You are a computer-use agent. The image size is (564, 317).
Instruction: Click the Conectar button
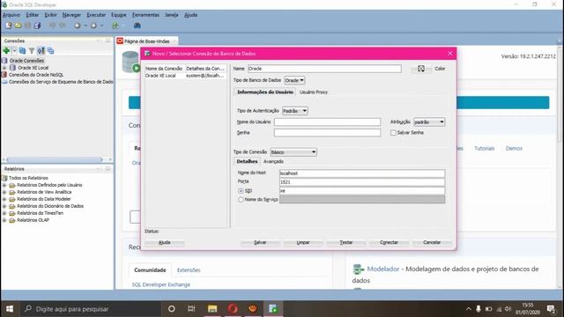(x=389, y=243)
